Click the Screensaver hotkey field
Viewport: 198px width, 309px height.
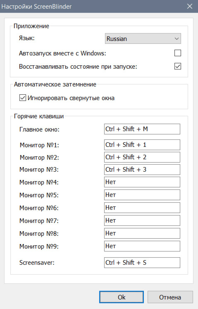(x=142, y=263)
